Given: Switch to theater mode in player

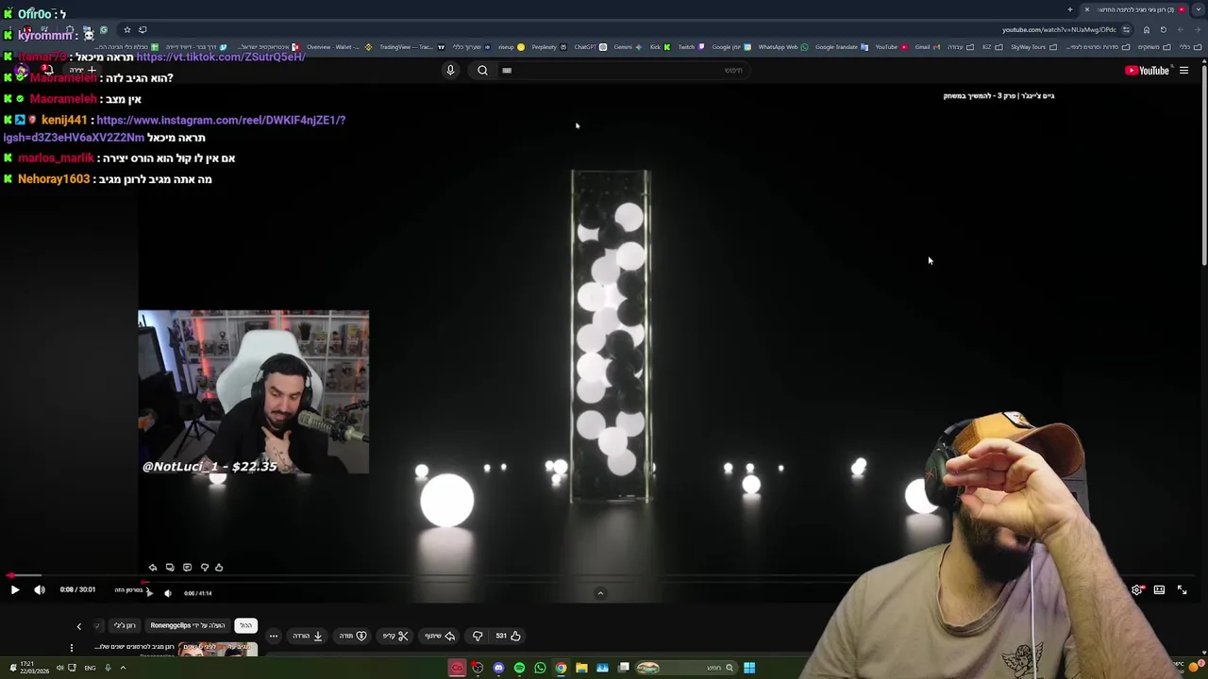Looking at the screenshot, I should 1159,589.
